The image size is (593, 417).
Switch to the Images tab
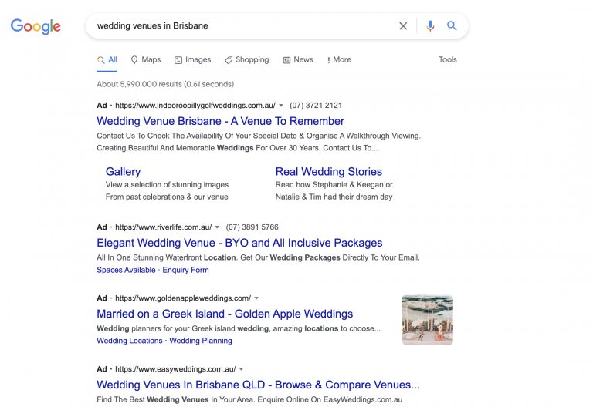pos(192,59)
